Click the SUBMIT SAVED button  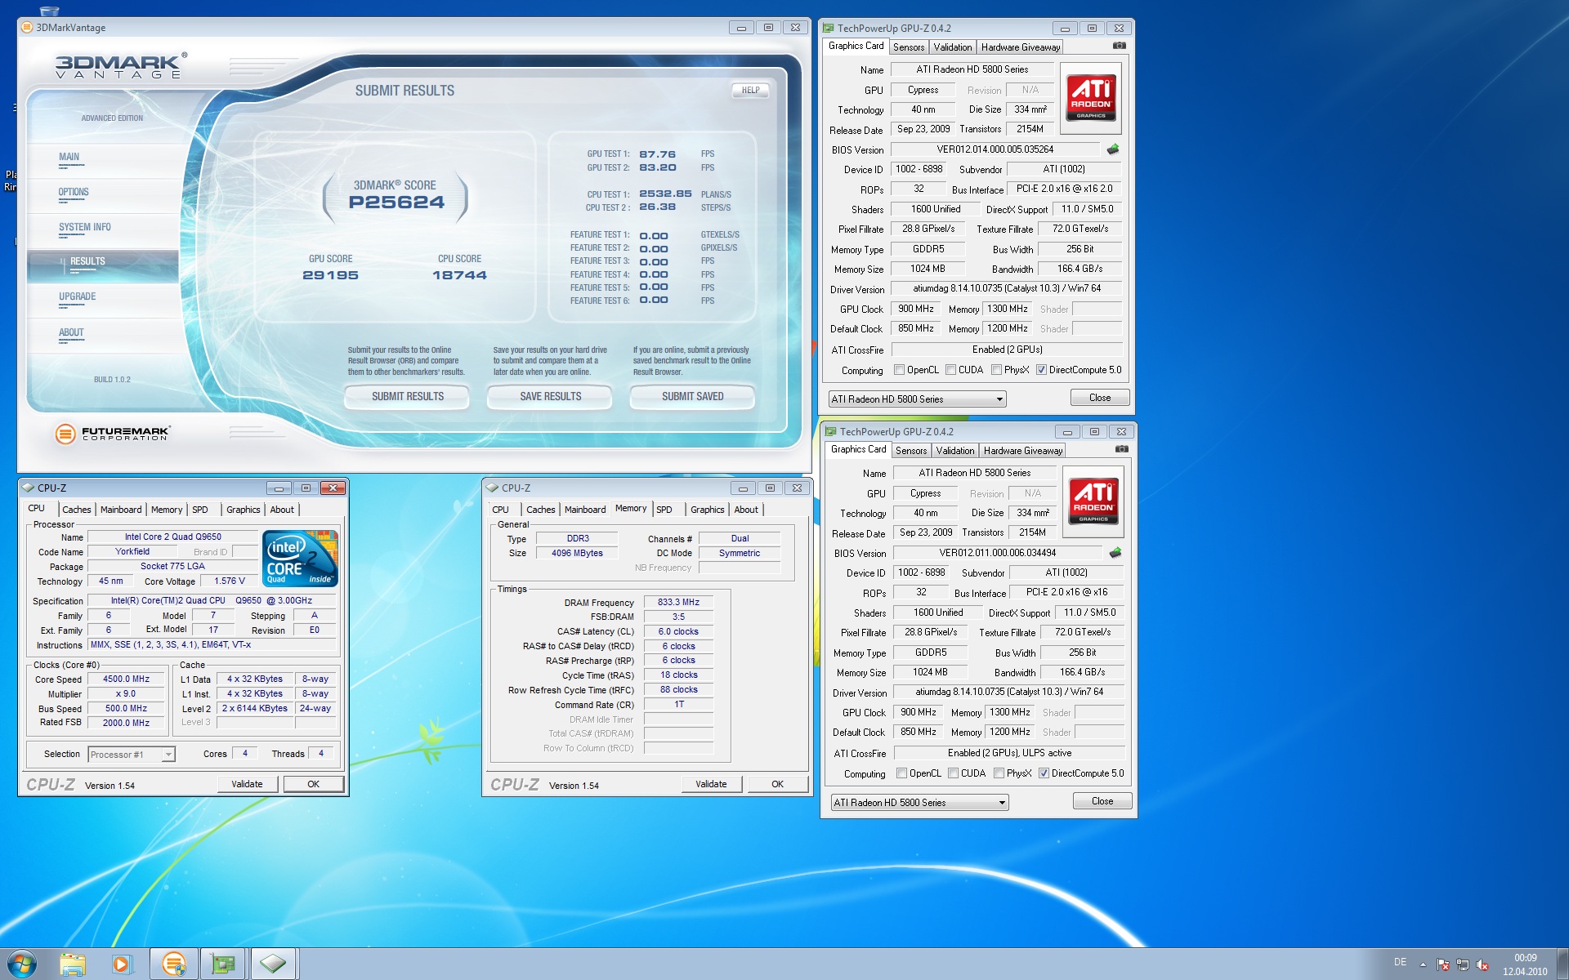click(692, 397)
